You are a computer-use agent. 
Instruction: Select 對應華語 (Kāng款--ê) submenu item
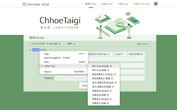click(x=104, y=91)
